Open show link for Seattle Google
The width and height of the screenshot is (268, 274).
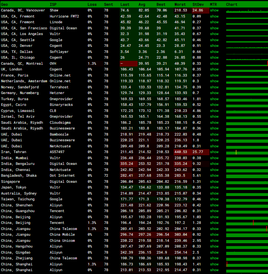[214, 40]
